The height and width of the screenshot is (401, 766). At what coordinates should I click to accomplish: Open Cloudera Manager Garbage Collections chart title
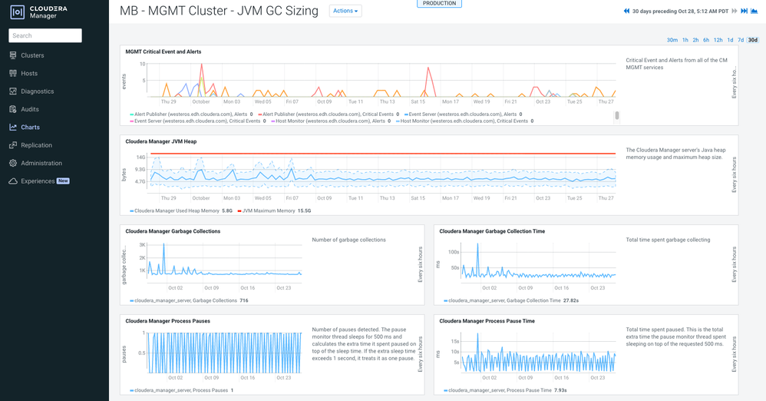[x=173, y=231]
